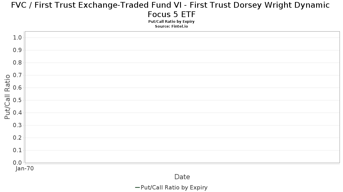The width and height of the screenshot is (343, 192).
Task: Click the 'Source: Fintel.io' text
Action: (171, 26)
